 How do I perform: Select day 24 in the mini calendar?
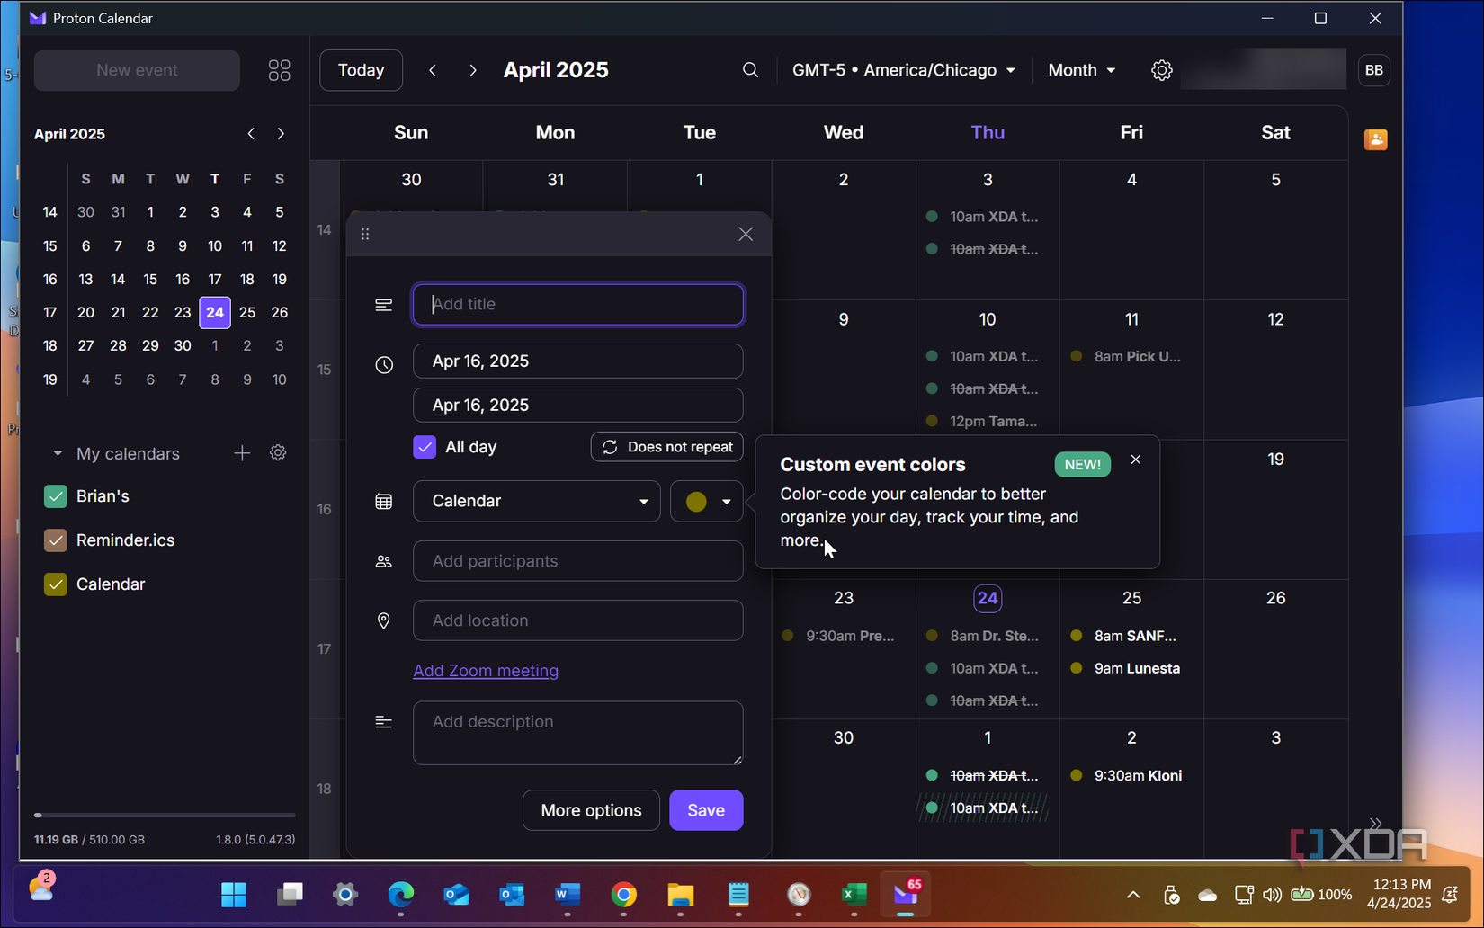point(215,313)
